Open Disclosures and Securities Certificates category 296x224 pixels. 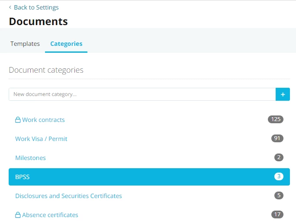tap(68, 196)
